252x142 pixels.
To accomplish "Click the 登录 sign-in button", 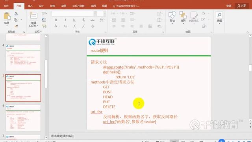I will pos(228,6).
